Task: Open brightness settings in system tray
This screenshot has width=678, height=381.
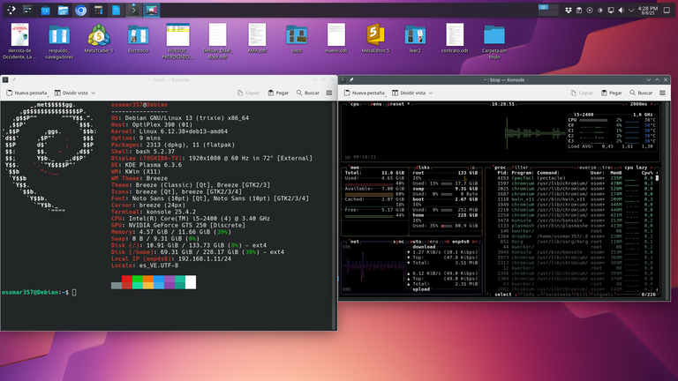Action: [x=600, y=11]
